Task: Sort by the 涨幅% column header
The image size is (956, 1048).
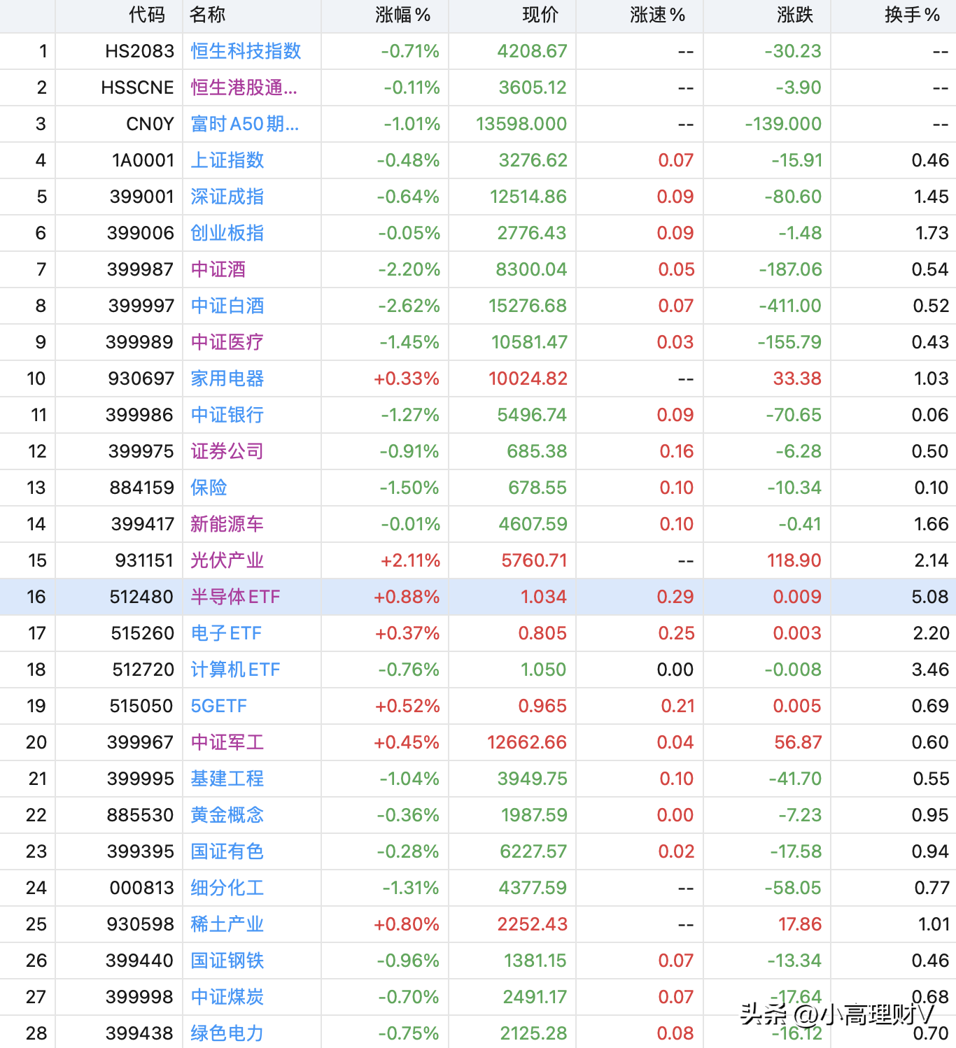Action: coord(402,15)
